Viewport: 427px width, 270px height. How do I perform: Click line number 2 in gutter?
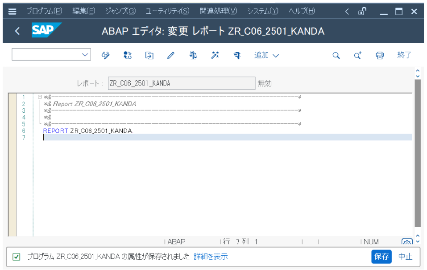tap(24, 104)
